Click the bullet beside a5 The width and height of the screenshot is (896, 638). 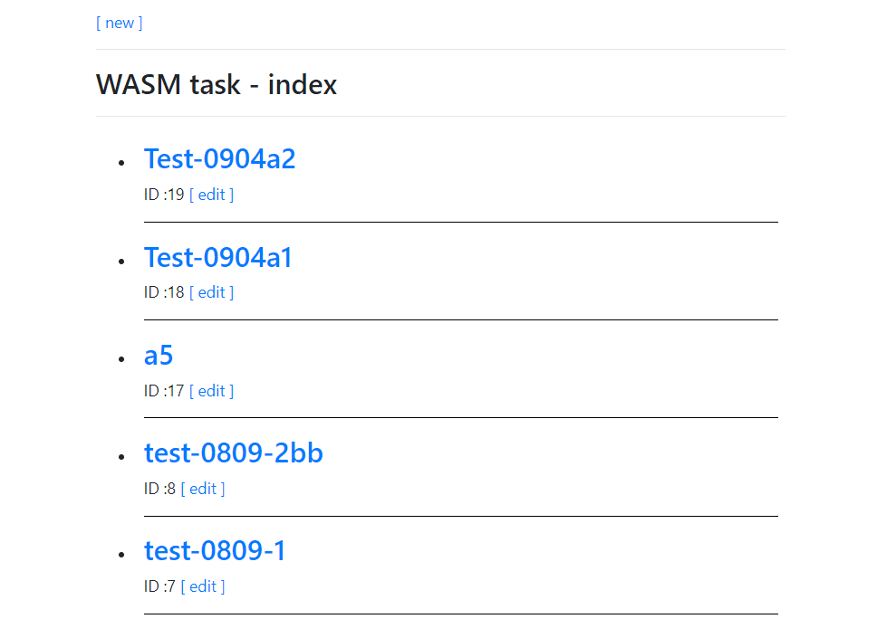point(120,359)
